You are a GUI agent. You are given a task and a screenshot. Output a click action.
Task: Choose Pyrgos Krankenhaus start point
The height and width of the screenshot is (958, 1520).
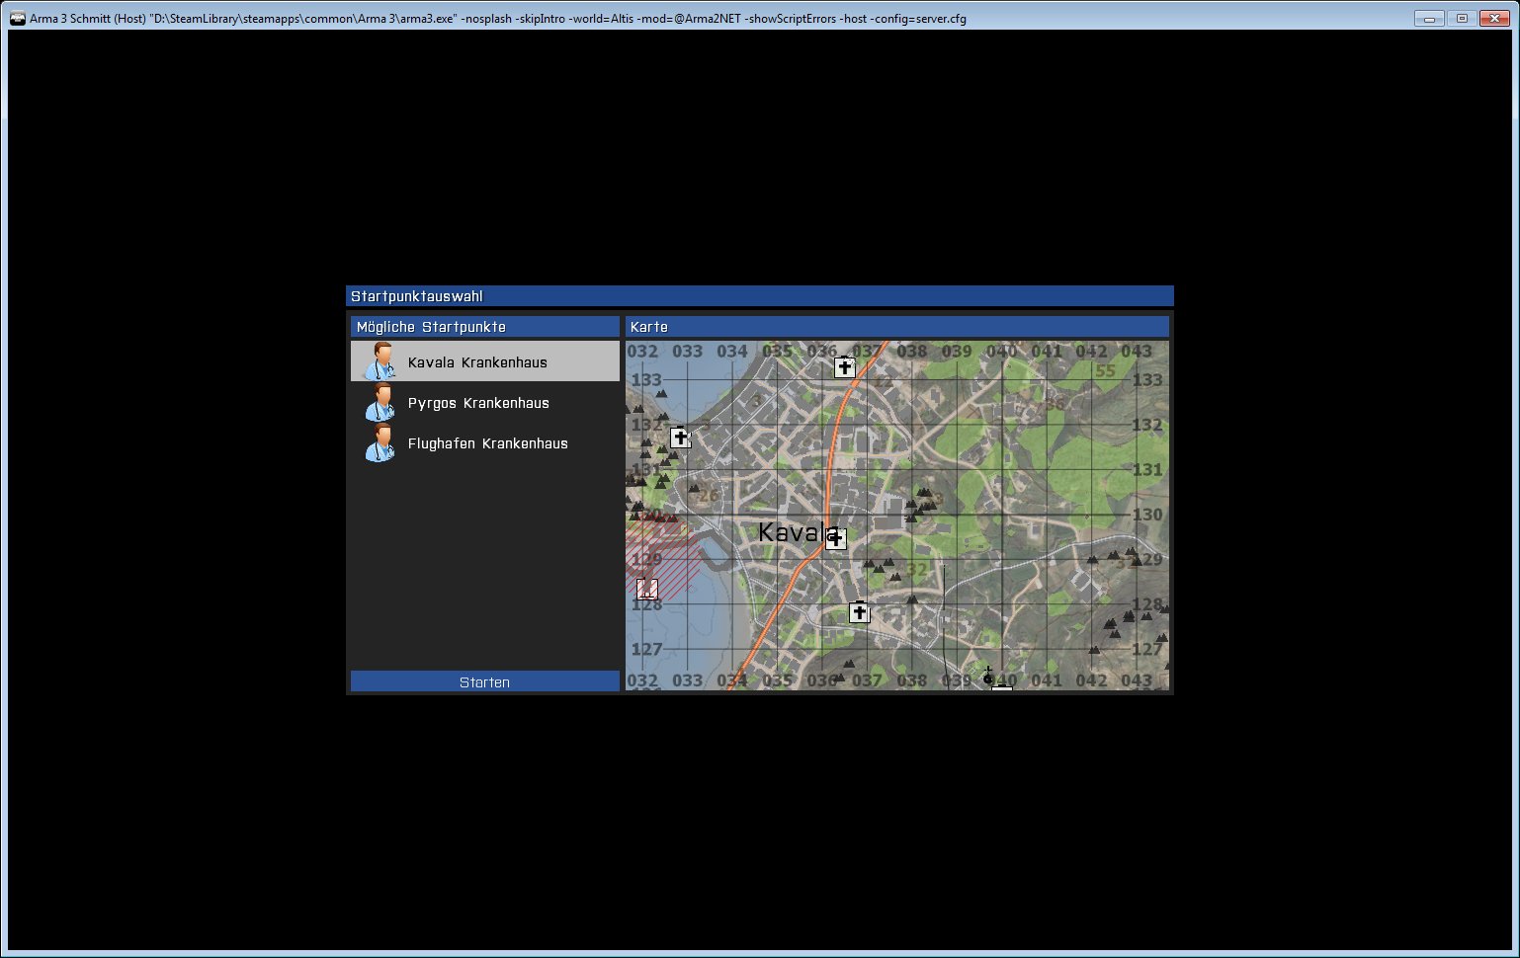pos(485,403)
